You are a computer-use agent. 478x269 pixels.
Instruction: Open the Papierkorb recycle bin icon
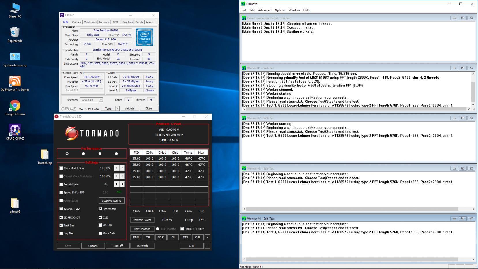point(15,33)
